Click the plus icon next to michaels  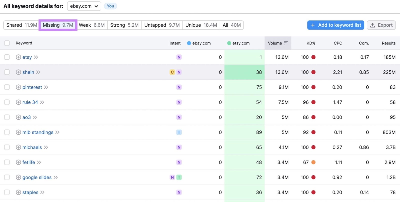pyautogui.click(x=18, y=147)
